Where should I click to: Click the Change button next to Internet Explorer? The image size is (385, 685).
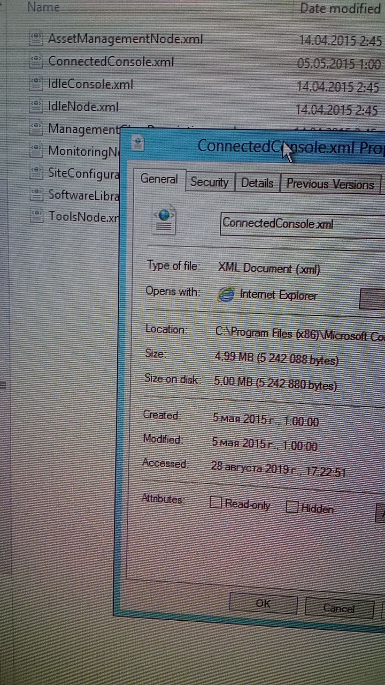[372, 299]
